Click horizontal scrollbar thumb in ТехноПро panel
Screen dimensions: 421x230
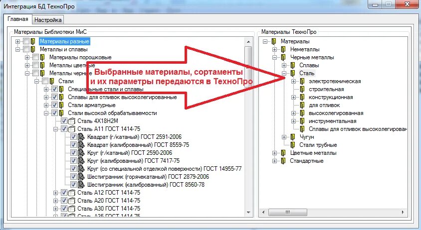[x=287, y=212]
